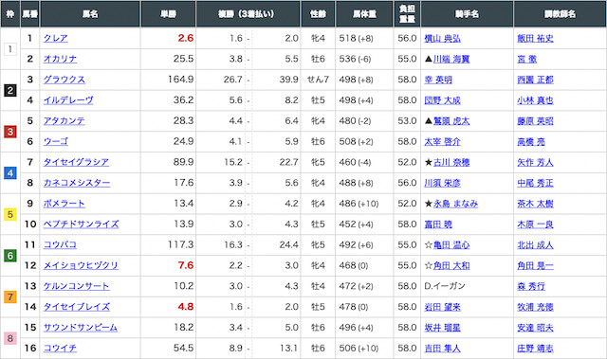
Task: View jockey 川須 栄彦 profile
Action: point(443,183)
